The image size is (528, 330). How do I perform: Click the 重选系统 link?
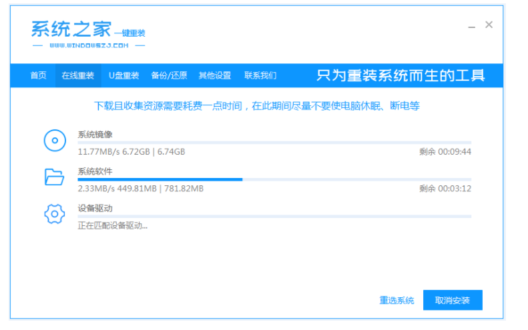tap(397, 301)
